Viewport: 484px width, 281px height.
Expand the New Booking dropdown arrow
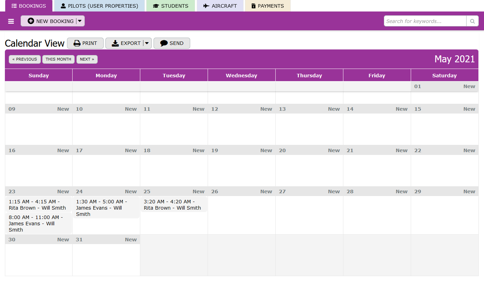(x=80, y=21)
